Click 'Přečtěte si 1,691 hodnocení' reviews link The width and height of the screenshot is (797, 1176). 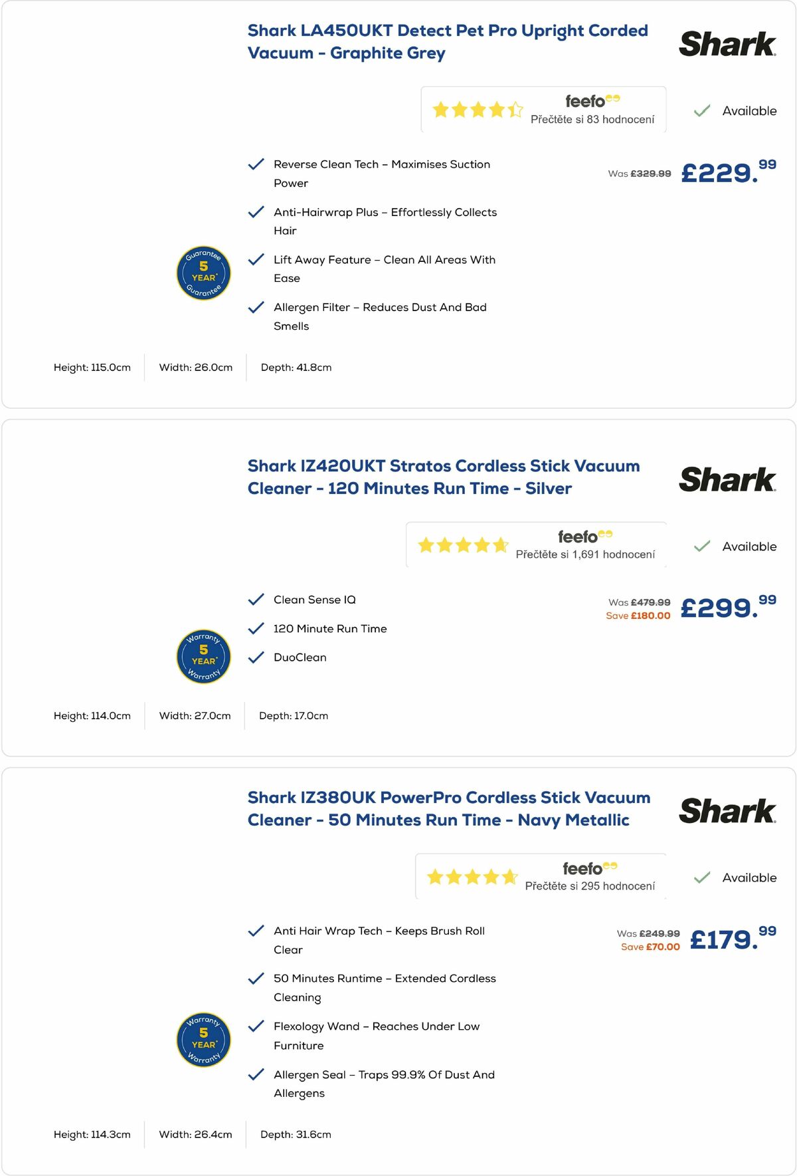tap(585, 555)
